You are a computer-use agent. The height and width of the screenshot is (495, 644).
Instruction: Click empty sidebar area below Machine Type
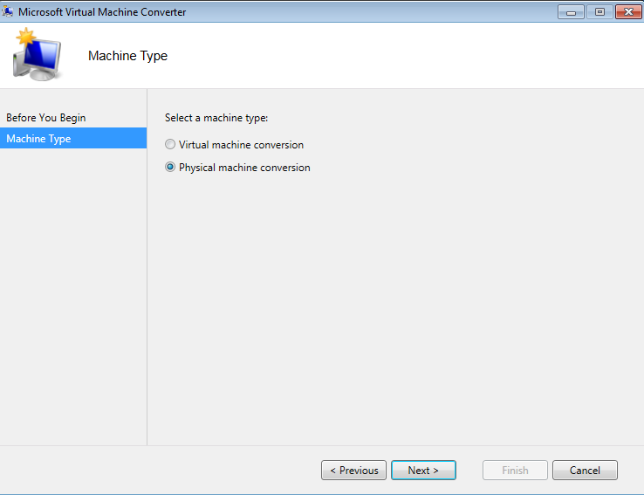[x=73, y=288]
